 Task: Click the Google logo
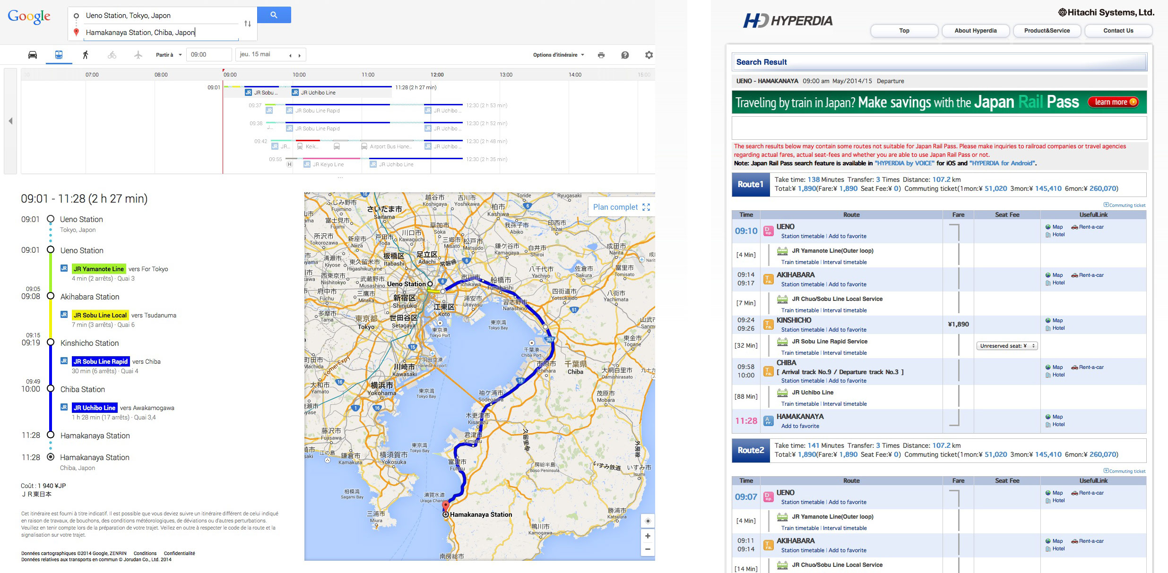29,17
